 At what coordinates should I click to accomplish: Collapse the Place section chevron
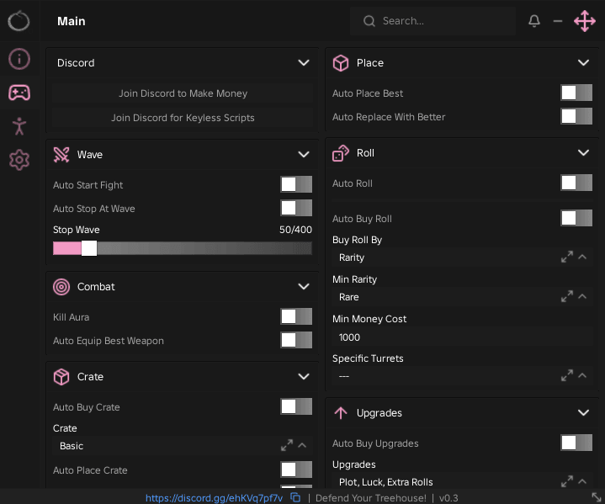(583, 62)
